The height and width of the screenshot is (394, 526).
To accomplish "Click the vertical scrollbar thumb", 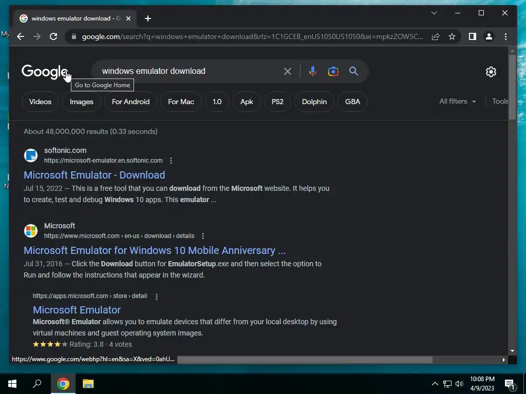I will click(x=512, y=86).
